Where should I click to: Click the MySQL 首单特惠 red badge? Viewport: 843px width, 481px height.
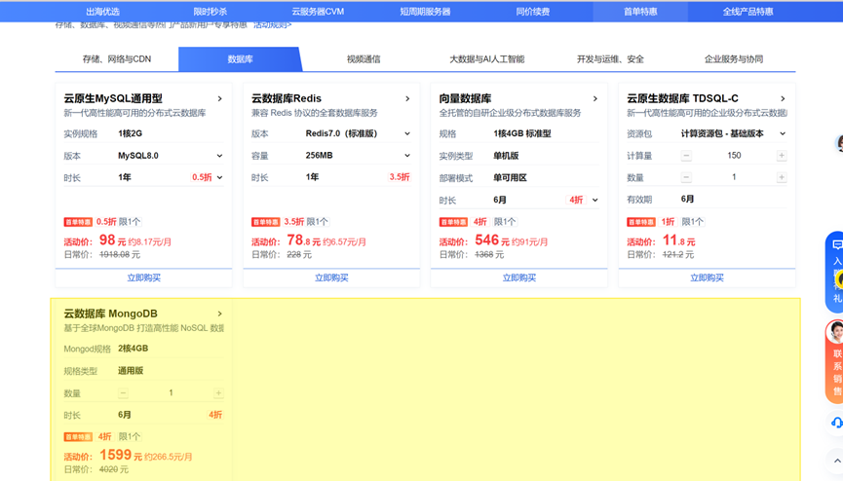click(x=78, y=222)
